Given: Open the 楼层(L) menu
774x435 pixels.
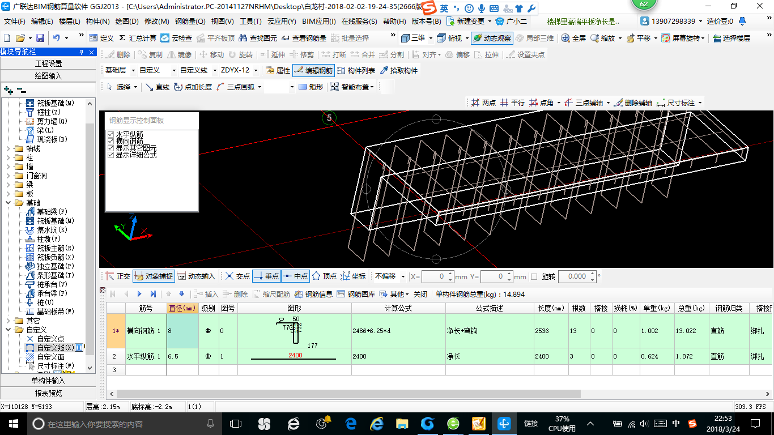Looking at the screenshot, I should (69, 22).
